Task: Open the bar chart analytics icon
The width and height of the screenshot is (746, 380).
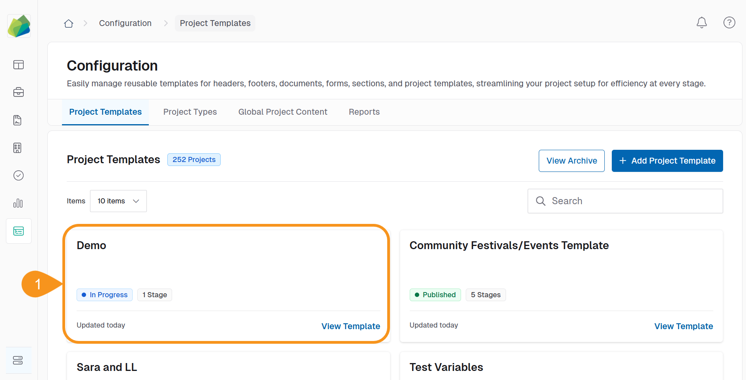Action: (x=18, y=203)
